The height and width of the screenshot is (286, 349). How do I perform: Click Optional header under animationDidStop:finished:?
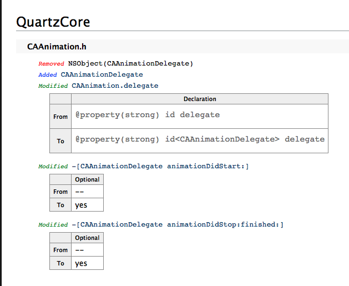[x=87, y=238]
